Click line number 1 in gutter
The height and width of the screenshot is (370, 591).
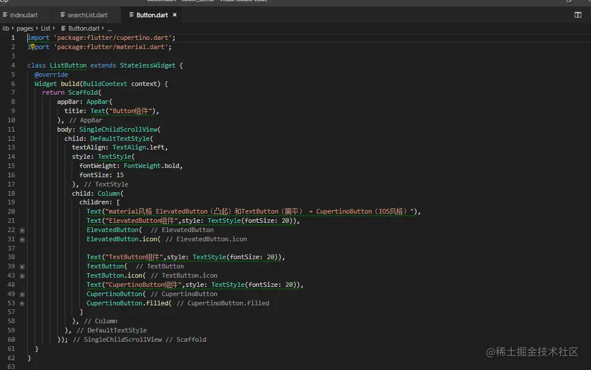(x=13, y=38)
